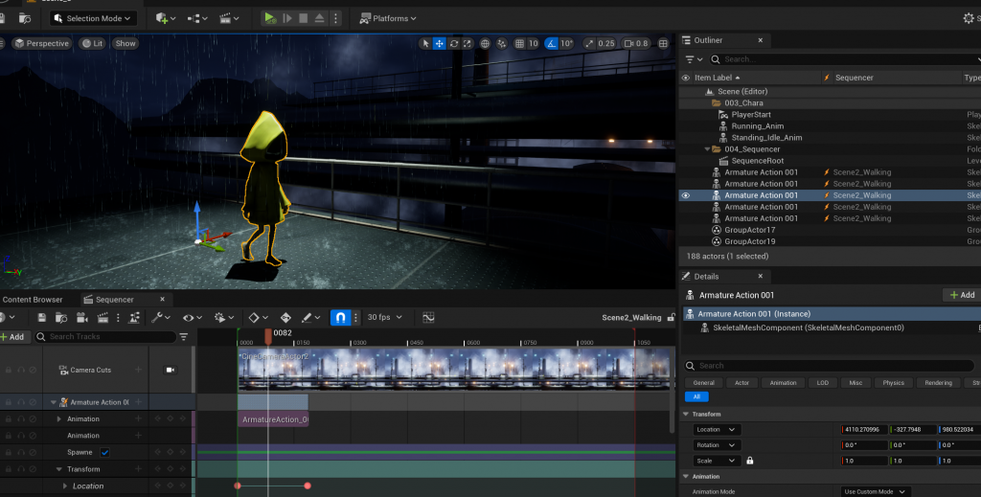Click the Add track button in Sequencer
981x497 pixels.
click(x=13, y=337)
